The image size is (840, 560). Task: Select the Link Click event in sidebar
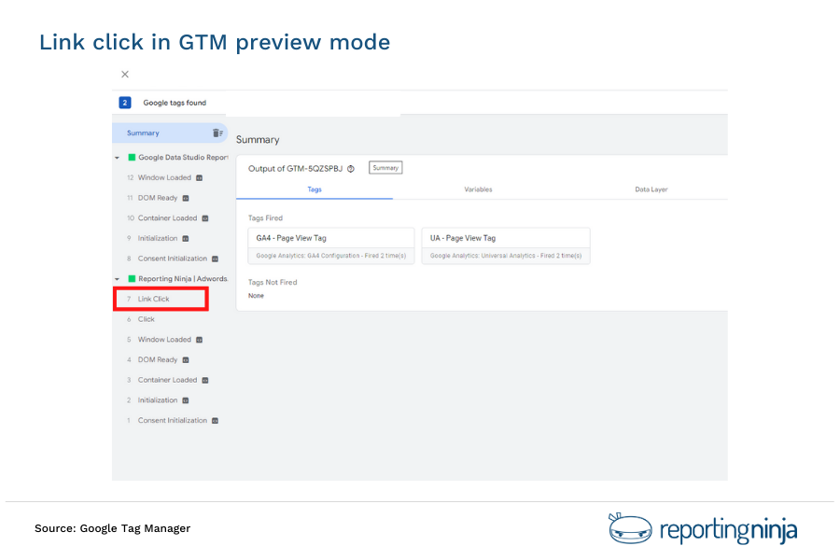click(x=155, y=300)
